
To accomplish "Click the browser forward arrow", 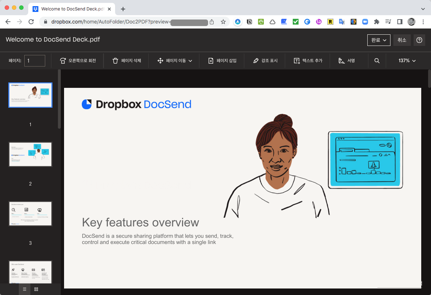I will click(x=20, y=22).
